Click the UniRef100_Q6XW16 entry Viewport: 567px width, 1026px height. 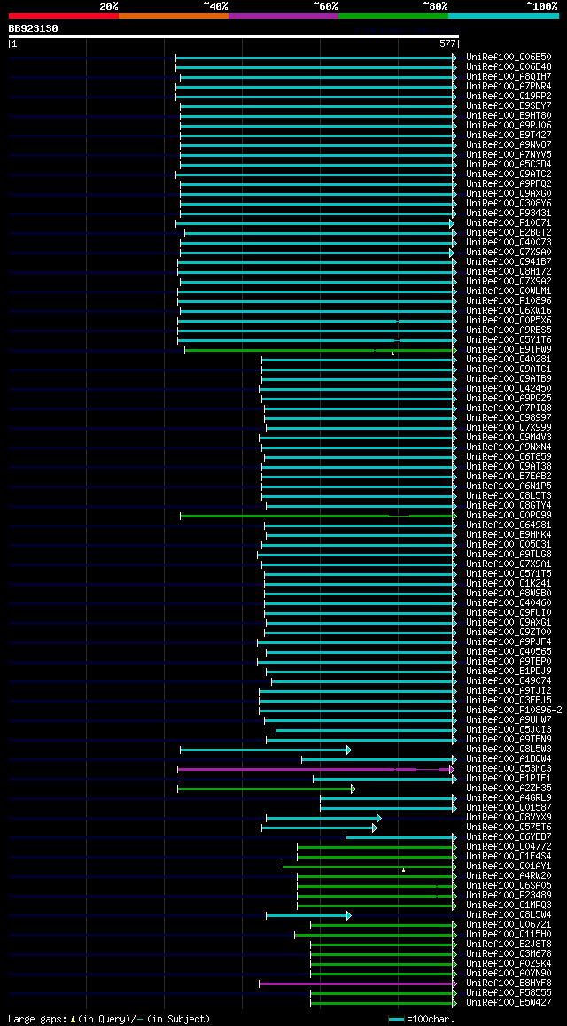(x=509, y=311)
